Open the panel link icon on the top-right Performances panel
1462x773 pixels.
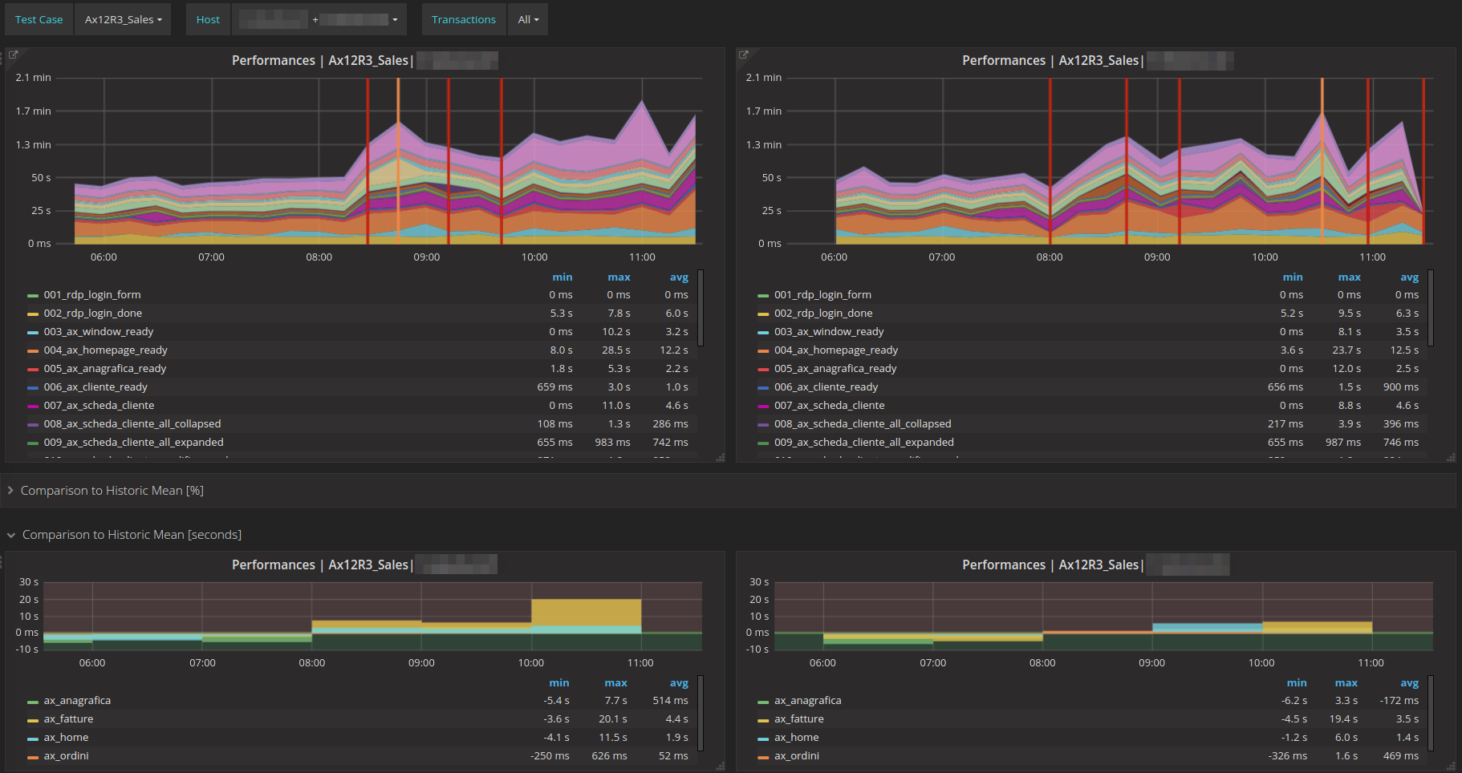pyautogui.click(x=743, y=54)
